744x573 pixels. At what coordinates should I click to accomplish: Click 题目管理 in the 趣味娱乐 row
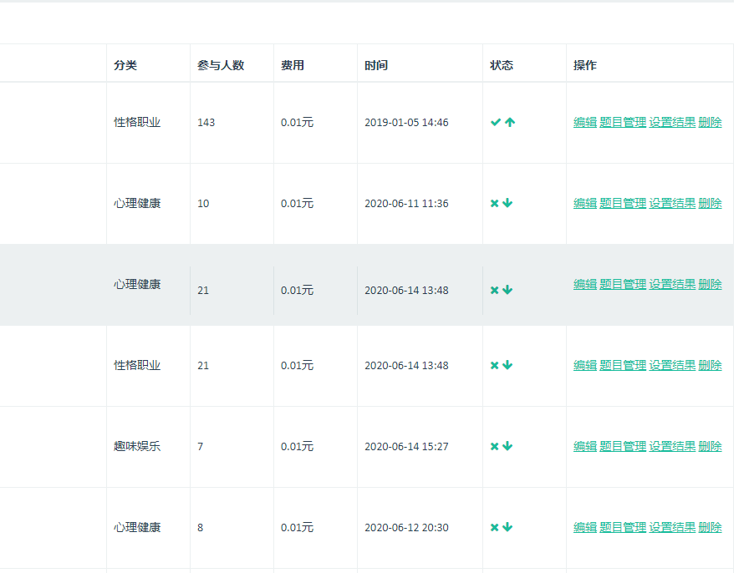623,446
